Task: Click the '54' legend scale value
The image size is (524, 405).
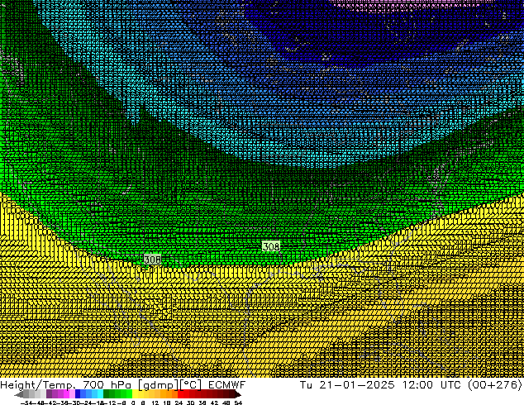Action: click(x=238, y=403)
